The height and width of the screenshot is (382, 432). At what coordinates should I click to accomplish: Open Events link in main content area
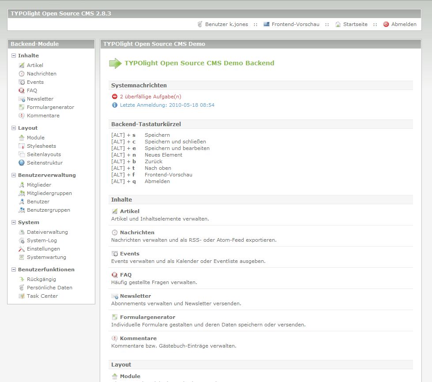point(129,254)
